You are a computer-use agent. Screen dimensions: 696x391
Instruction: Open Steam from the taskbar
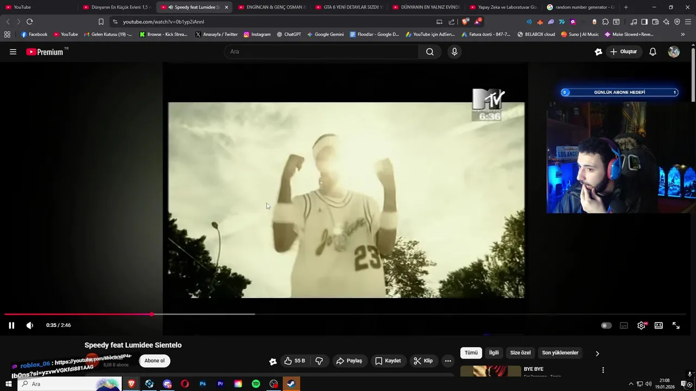pyautogui.click(x=291, y=384)
